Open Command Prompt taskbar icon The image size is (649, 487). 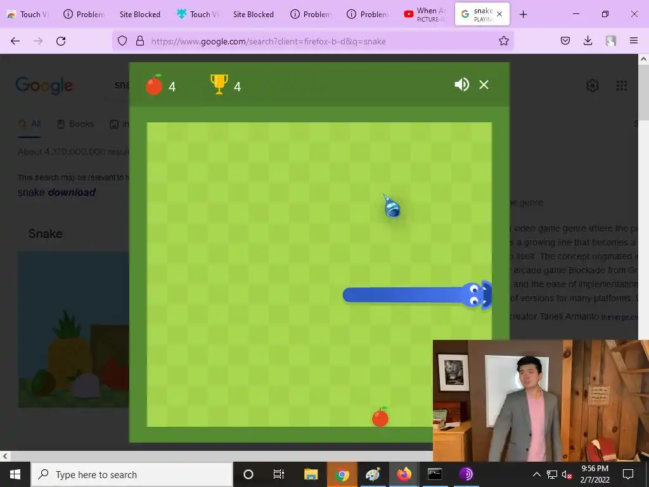click(x=435, y=474)
